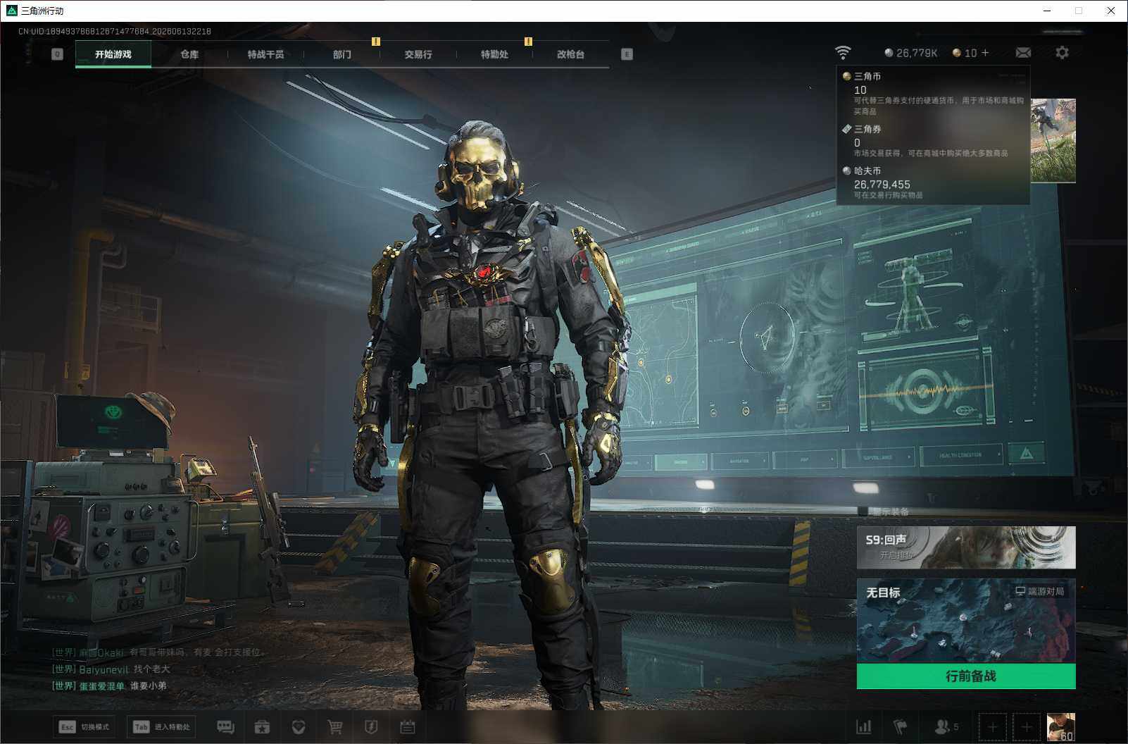Viewport: 1128px width, 744px height.
Task: Select the 交易行 tab
Action: click(x=418, y=54)
